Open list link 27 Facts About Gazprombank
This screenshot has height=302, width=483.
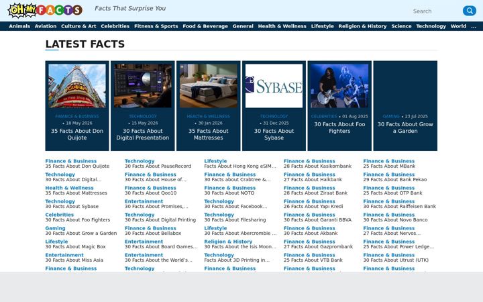318,246
